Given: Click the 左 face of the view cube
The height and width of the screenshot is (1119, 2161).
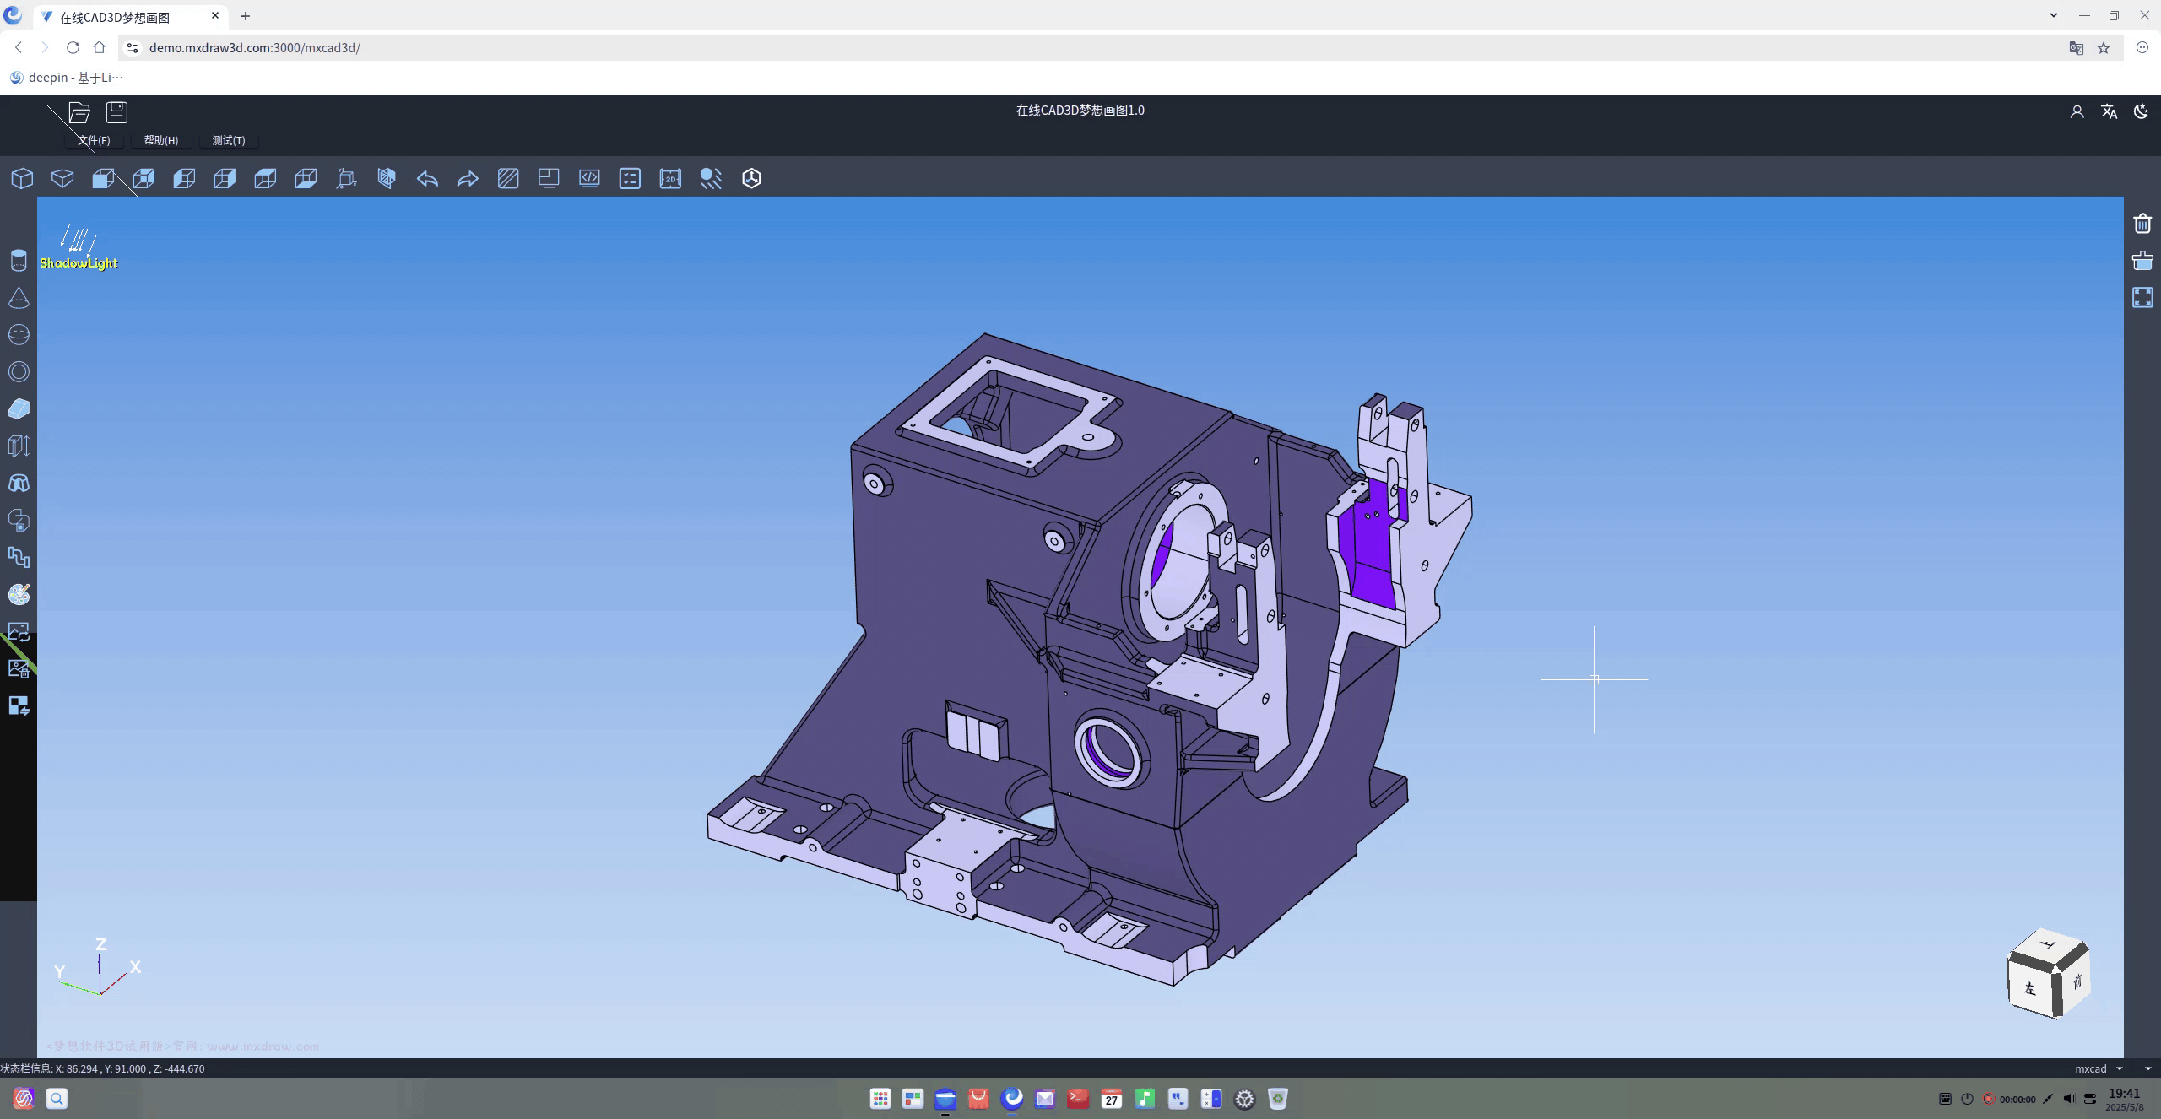Looking at the screenshot, I should pyautogui.click(x=2030, y=988).
